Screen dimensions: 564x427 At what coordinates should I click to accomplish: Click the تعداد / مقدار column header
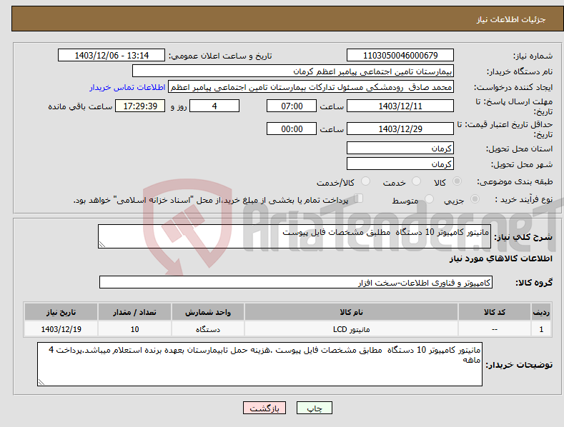134,312
